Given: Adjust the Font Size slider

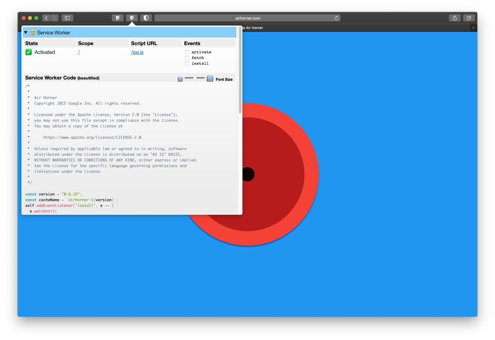Looking at the screenshot, I should pyautogui.click(x=195, y=78).
